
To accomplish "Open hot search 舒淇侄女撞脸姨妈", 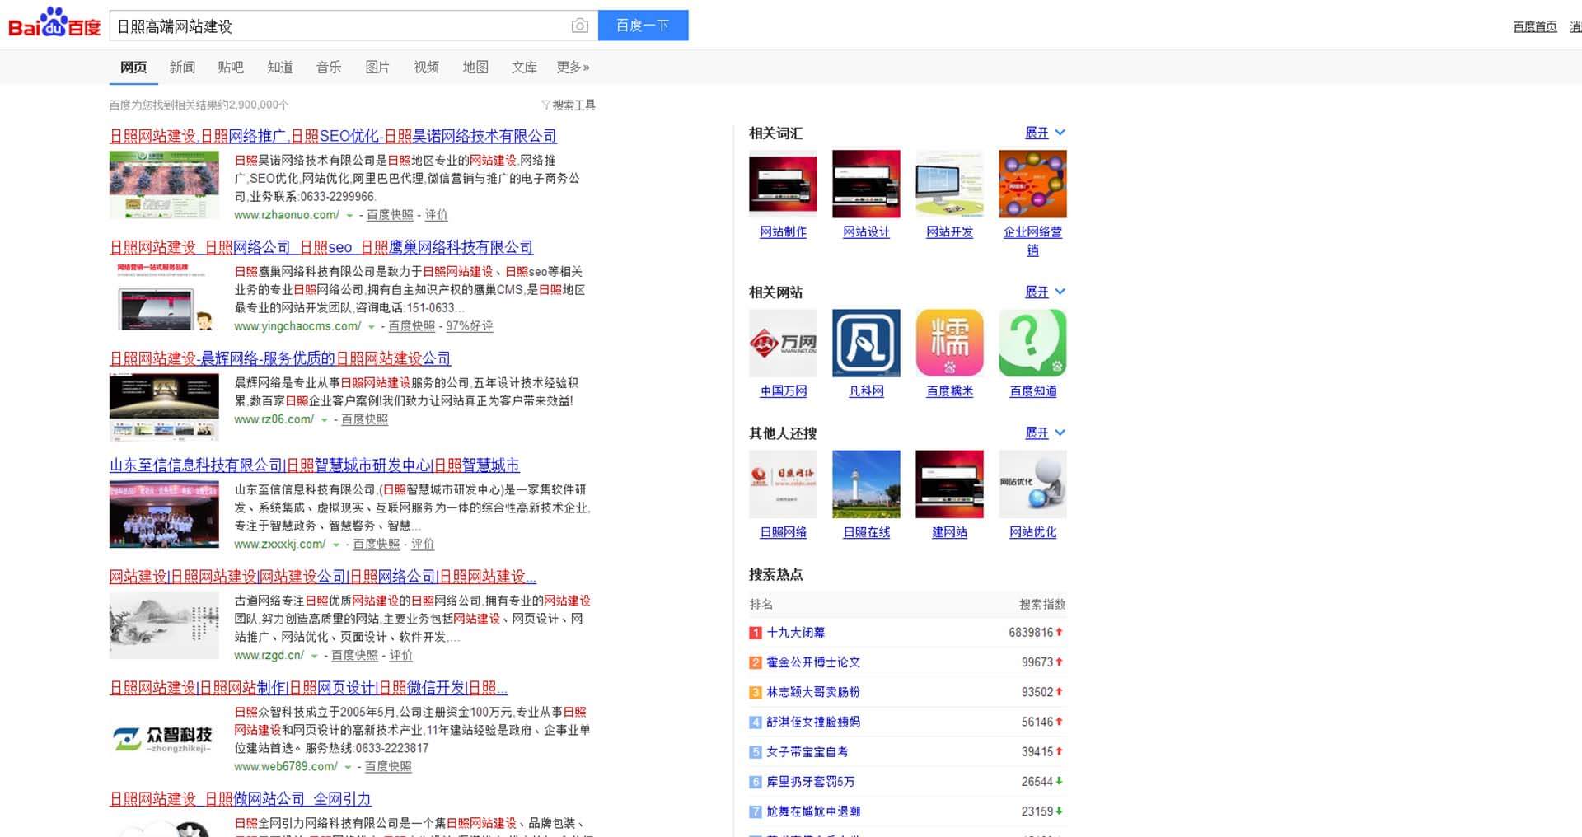I will tap(813, 722).
